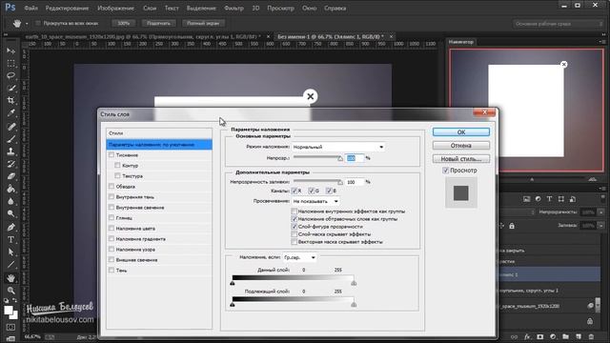Toggle the R channel checkbox

(x=295, y=191)
